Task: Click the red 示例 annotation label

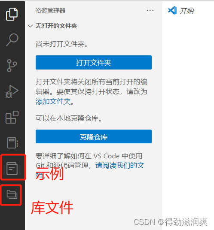Action: click(50, 174)
